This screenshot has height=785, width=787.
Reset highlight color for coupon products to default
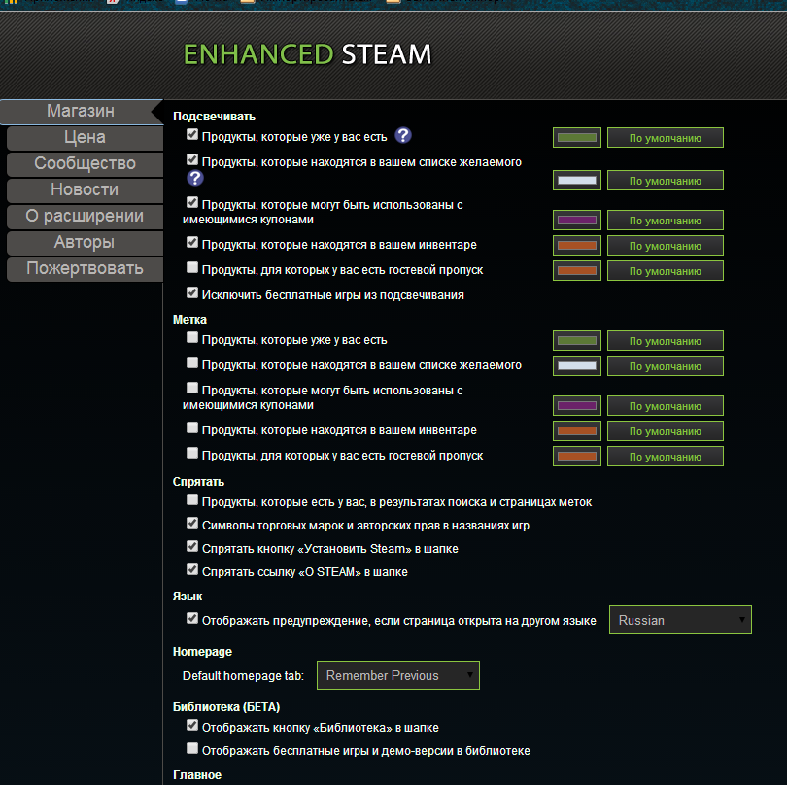665,220
